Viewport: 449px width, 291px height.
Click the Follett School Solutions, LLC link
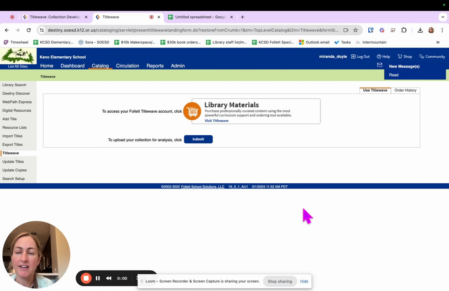tap(203, 187)
